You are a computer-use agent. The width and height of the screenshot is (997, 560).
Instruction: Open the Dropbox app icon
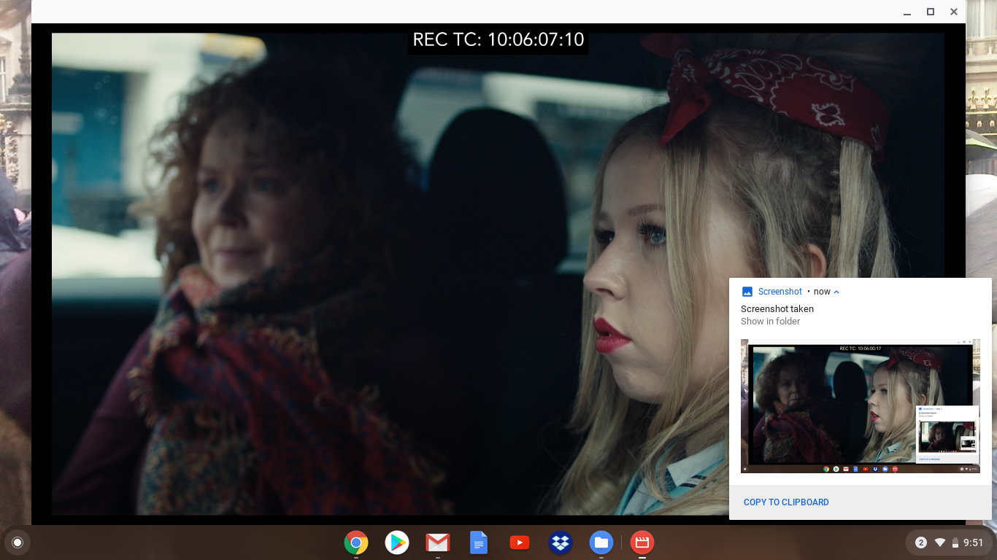tap(561, 542)
